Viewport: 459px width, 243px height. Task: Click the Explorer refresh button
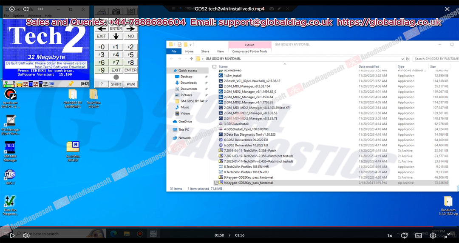coord(407,59)
